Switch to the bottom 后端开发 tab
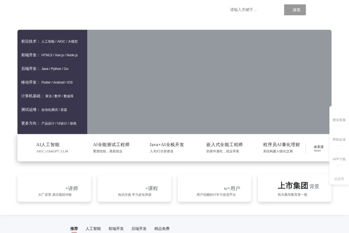The width and height of the screenshot is (349, 233). point(139,229)
